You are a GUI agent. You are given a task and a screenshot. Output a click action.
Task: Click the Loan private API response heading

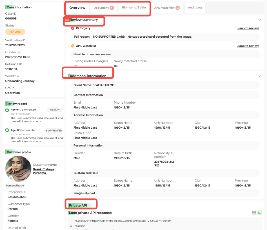[90, 213]
